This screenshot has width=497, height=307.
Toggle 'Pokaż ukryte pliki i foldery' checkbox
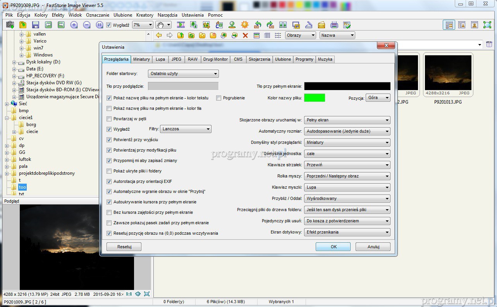pyautogui.click(x=109, y=171)
